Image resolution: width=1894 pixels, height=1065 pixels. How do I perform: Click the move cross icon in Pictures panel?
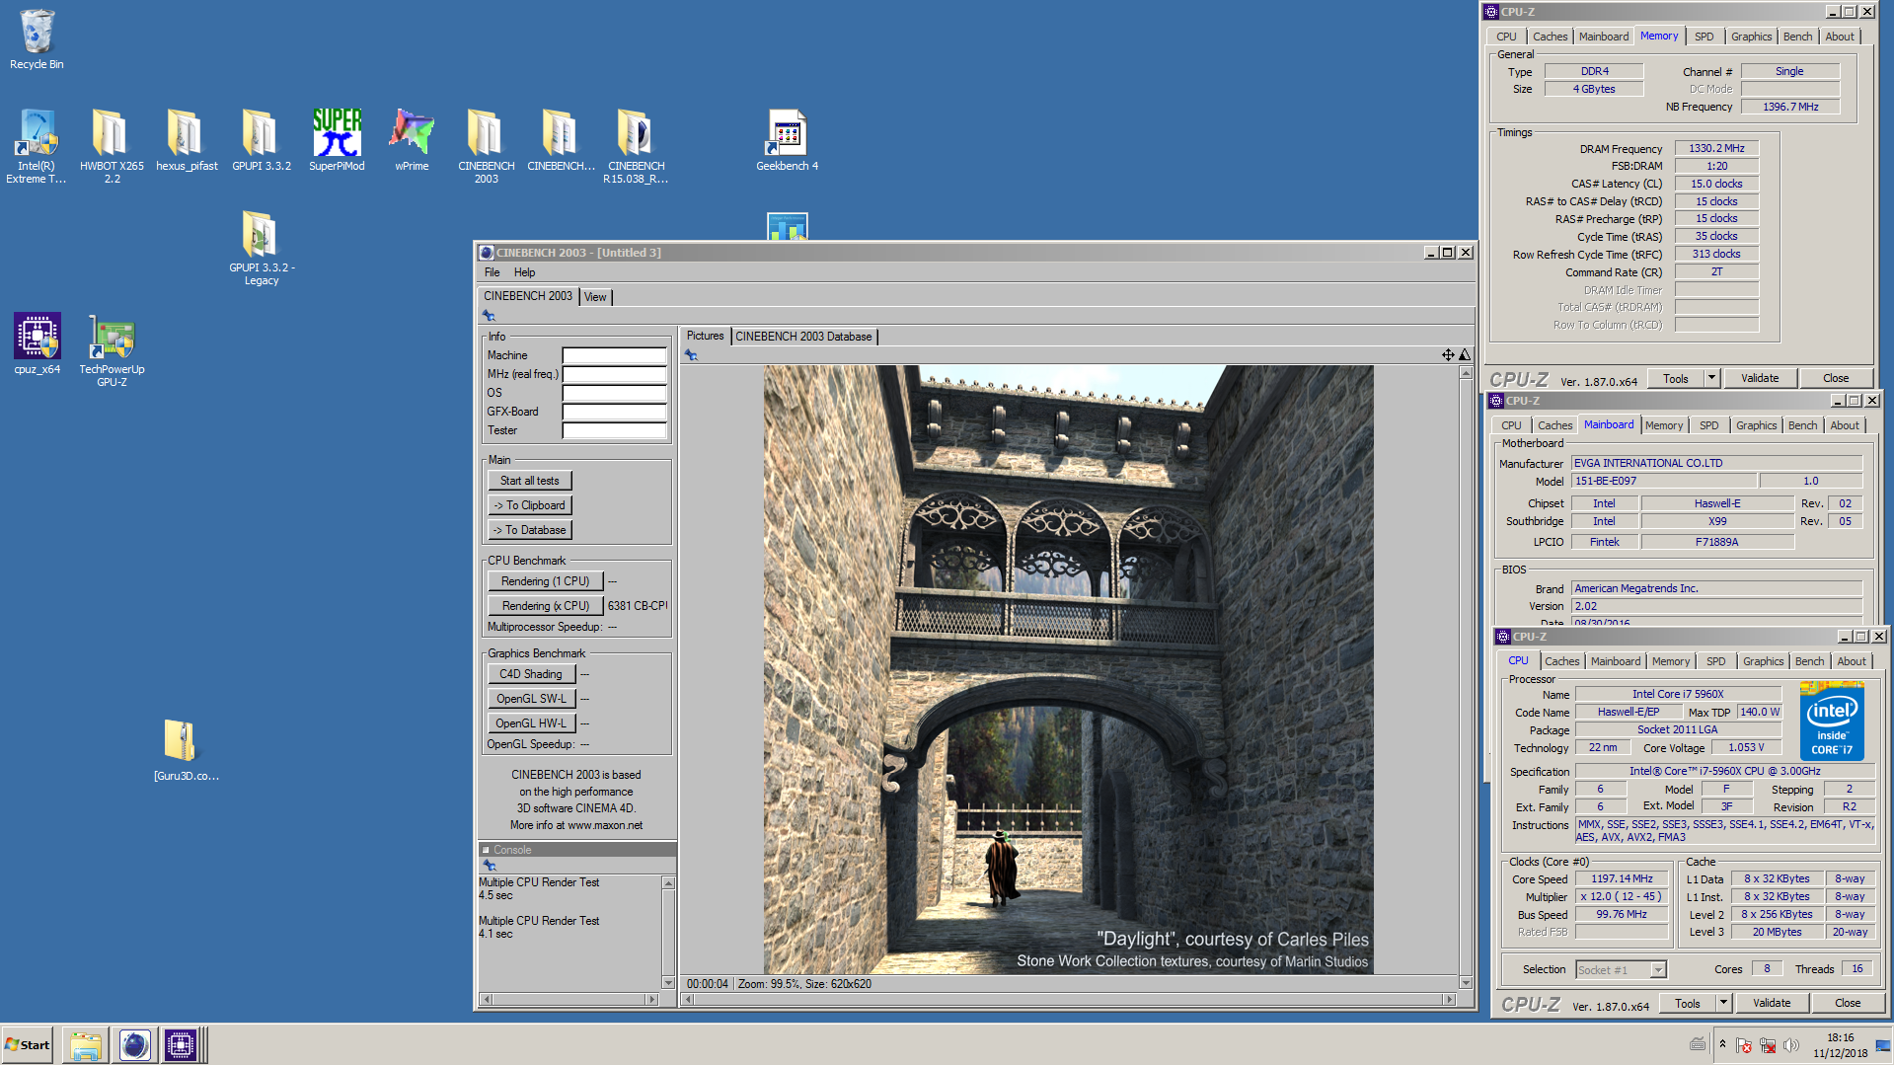click(x=1448, y=354)
